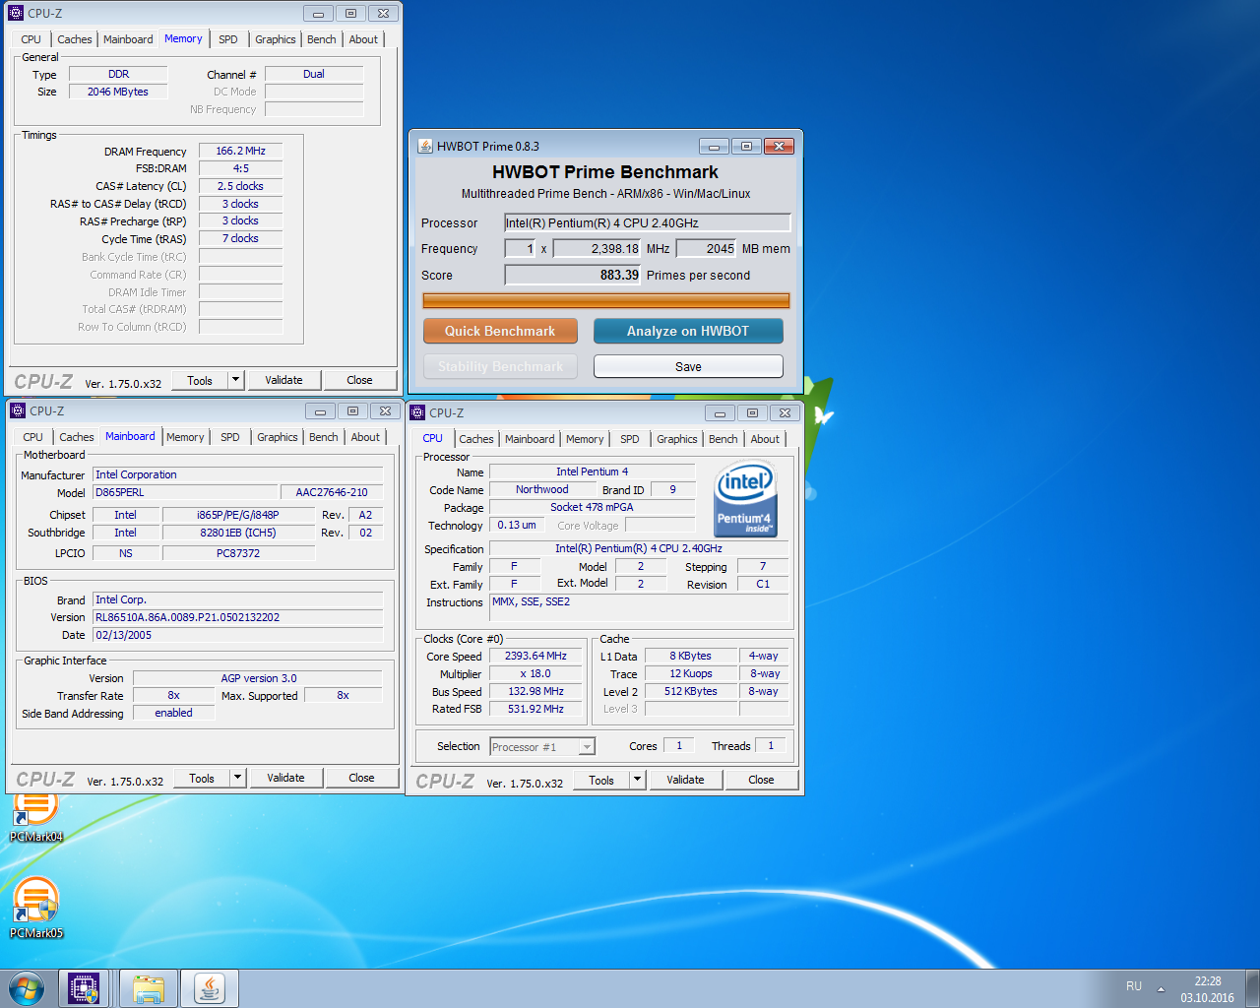
Task: Click the Intel Pentium 4 logo
Action: pyautogui.click(x=745, y=500)
